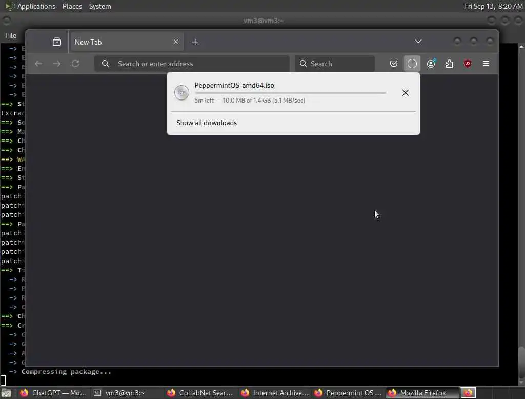This screenshot has height=399, width=525.
Task: Click the show desktop taskbar icon
Action: point(6,393)
